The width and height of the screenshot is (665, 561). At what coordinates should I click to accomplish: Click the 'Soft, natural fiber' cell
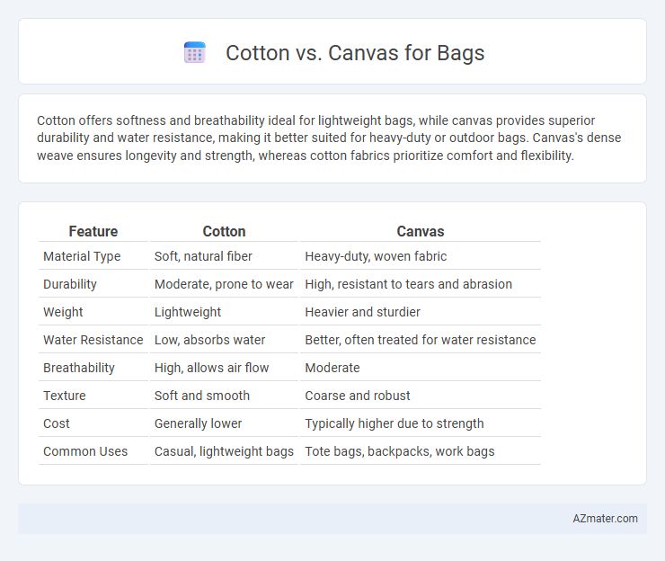coord(203,256)
